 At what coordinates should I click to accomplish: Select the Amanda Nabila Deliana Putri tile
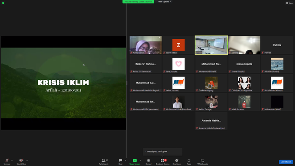(x=211, y=121)
